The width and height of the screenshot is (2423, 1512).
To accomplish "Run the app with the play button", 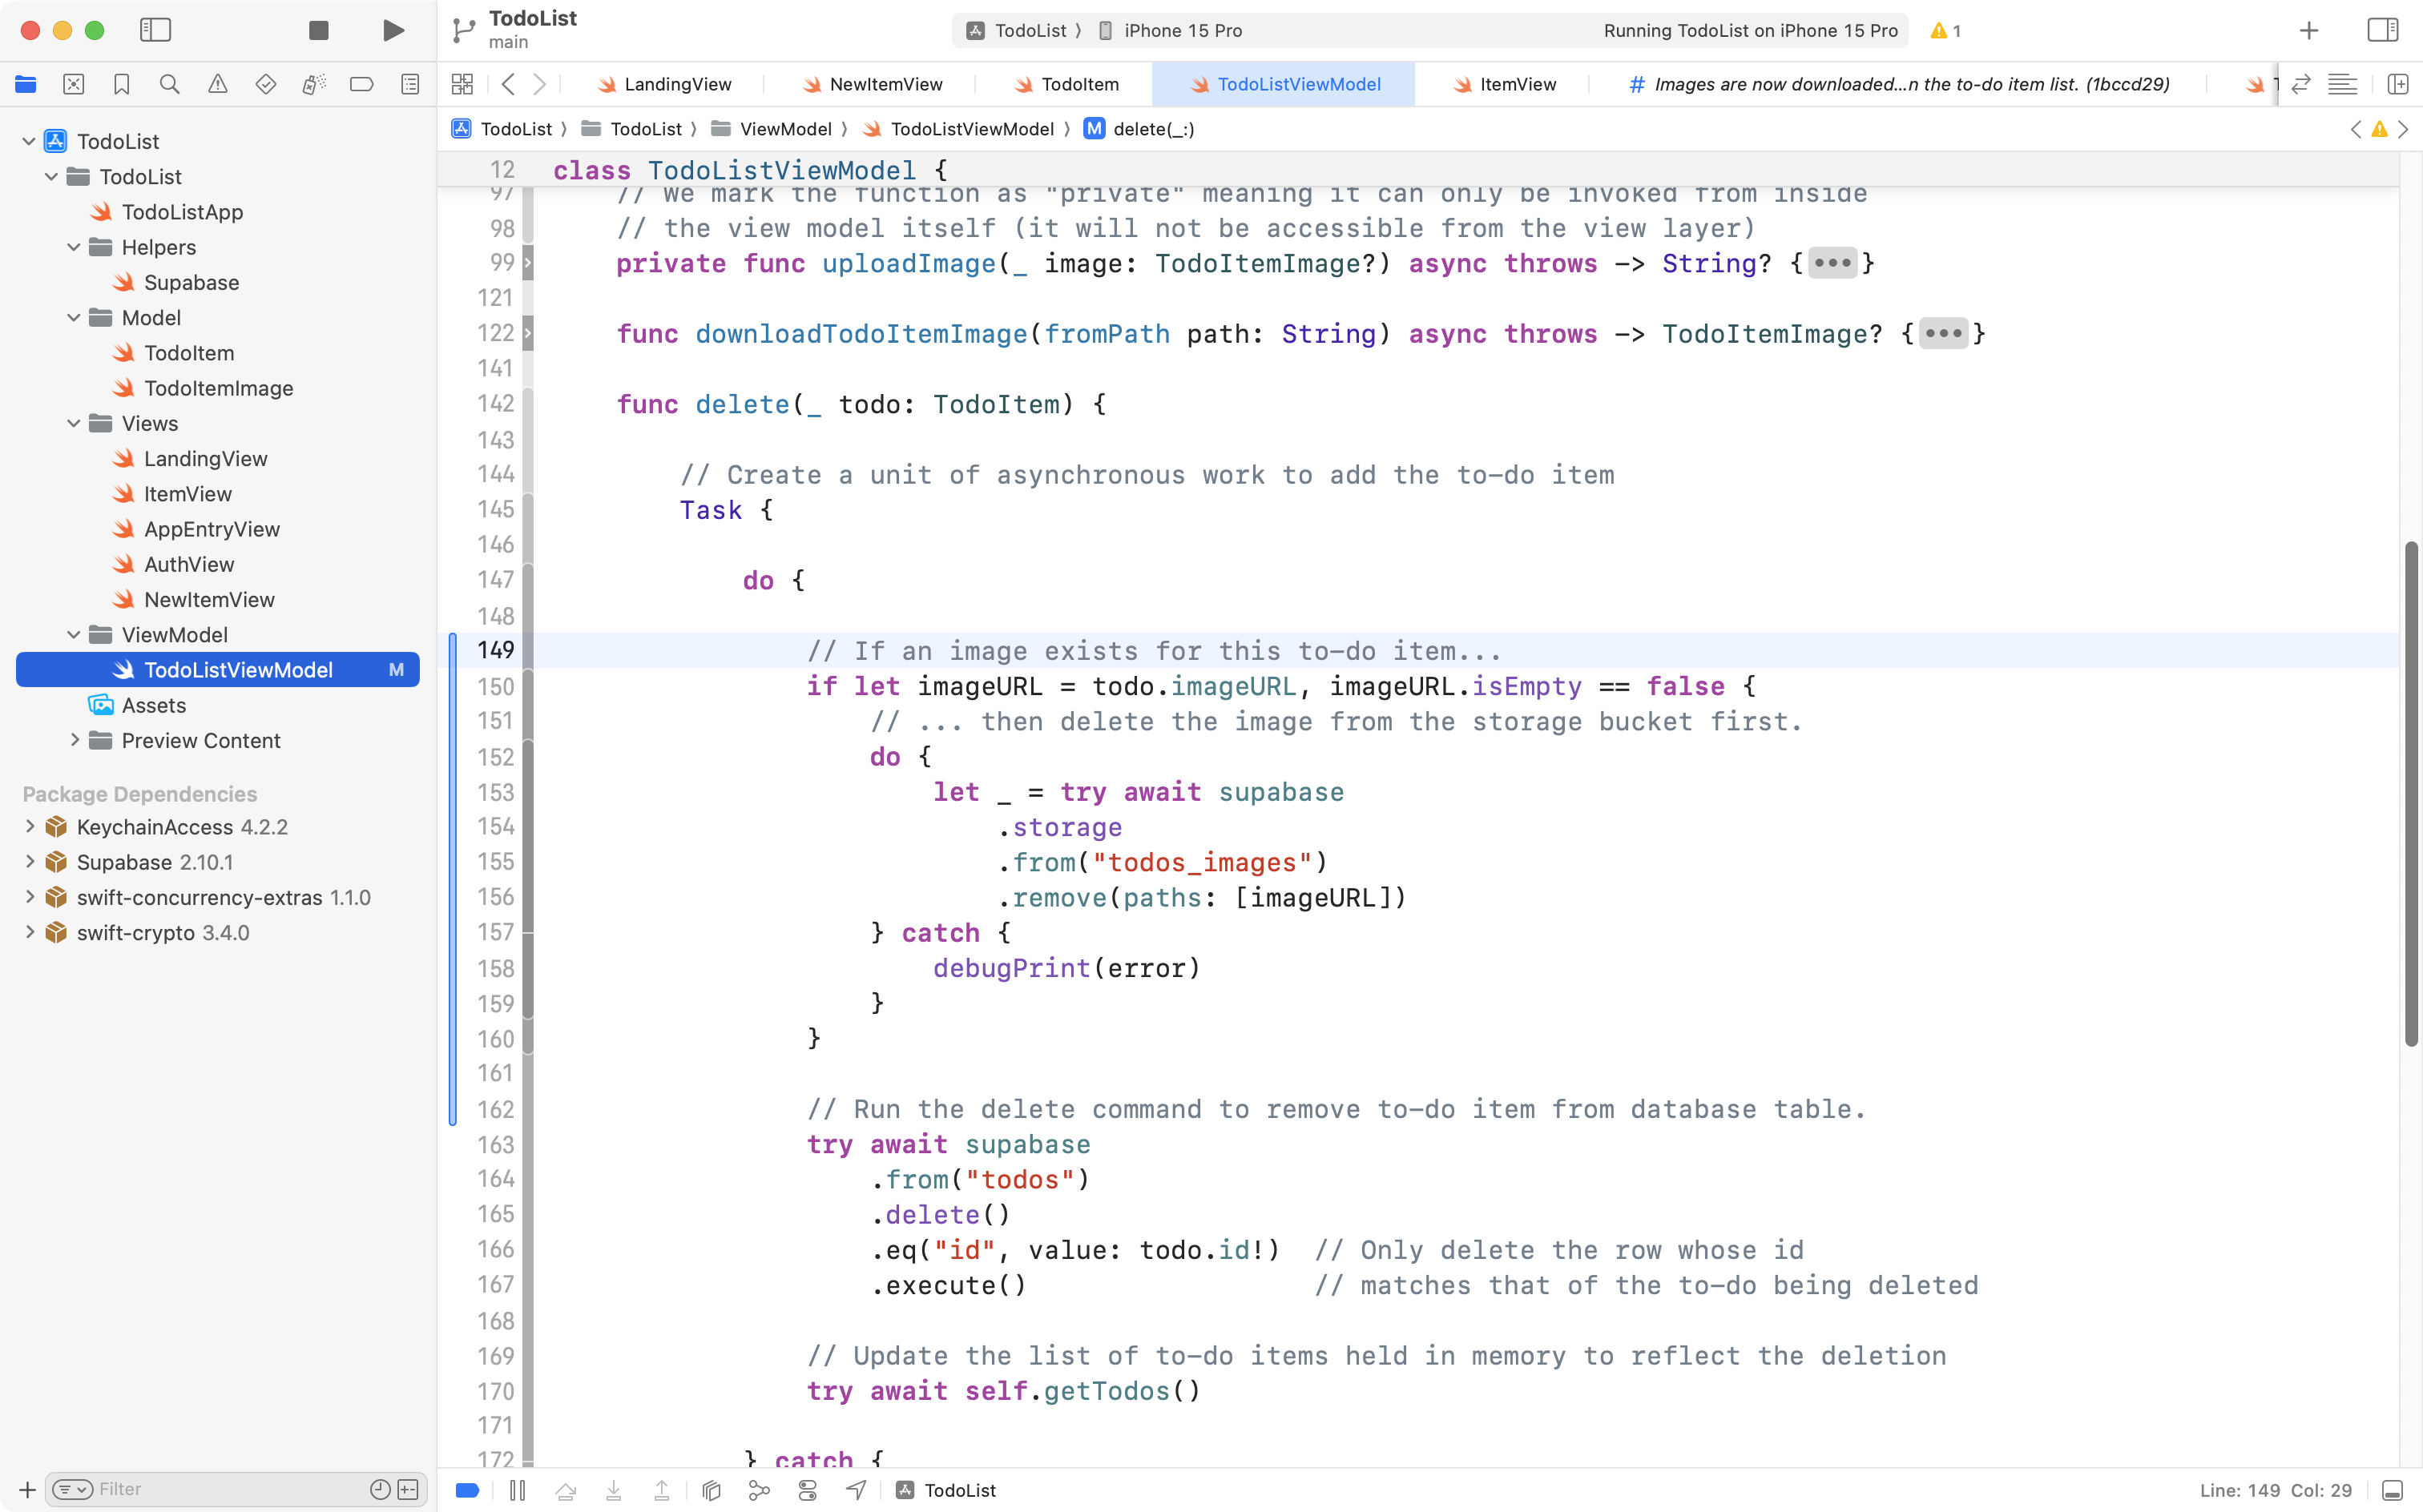I will tap(392, 30).
